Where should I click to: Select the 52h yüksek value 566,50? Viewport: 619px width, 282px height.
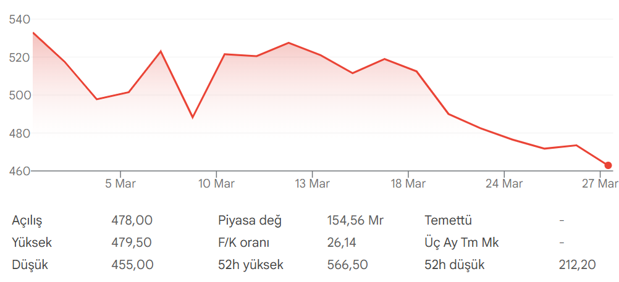point(347,265)
